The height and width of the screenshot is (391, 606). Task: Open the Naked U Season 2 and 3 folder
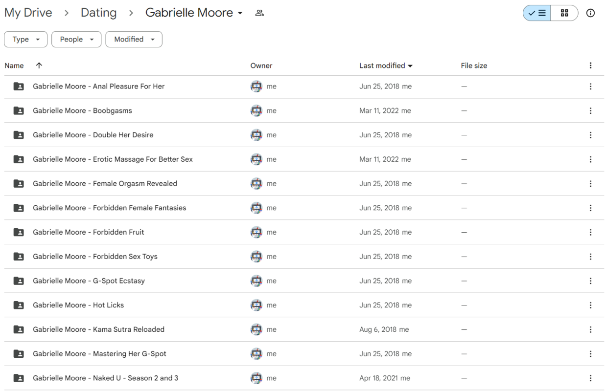[107, 378]
